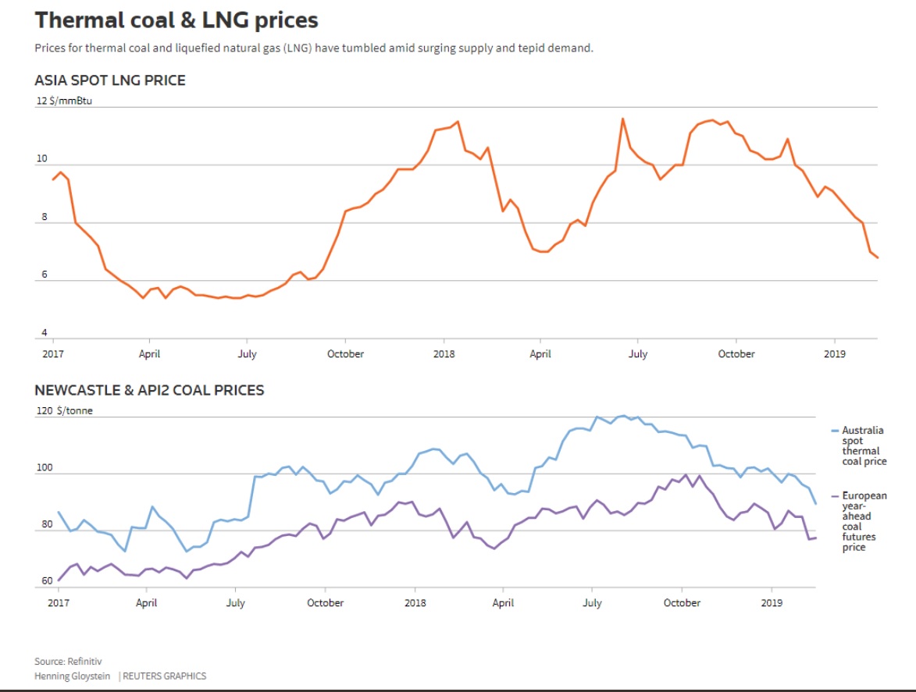This screenshot has height=692, width=916.
Task: Click the 100 label on the coal y-axis
Action: [x=43, y=468]
